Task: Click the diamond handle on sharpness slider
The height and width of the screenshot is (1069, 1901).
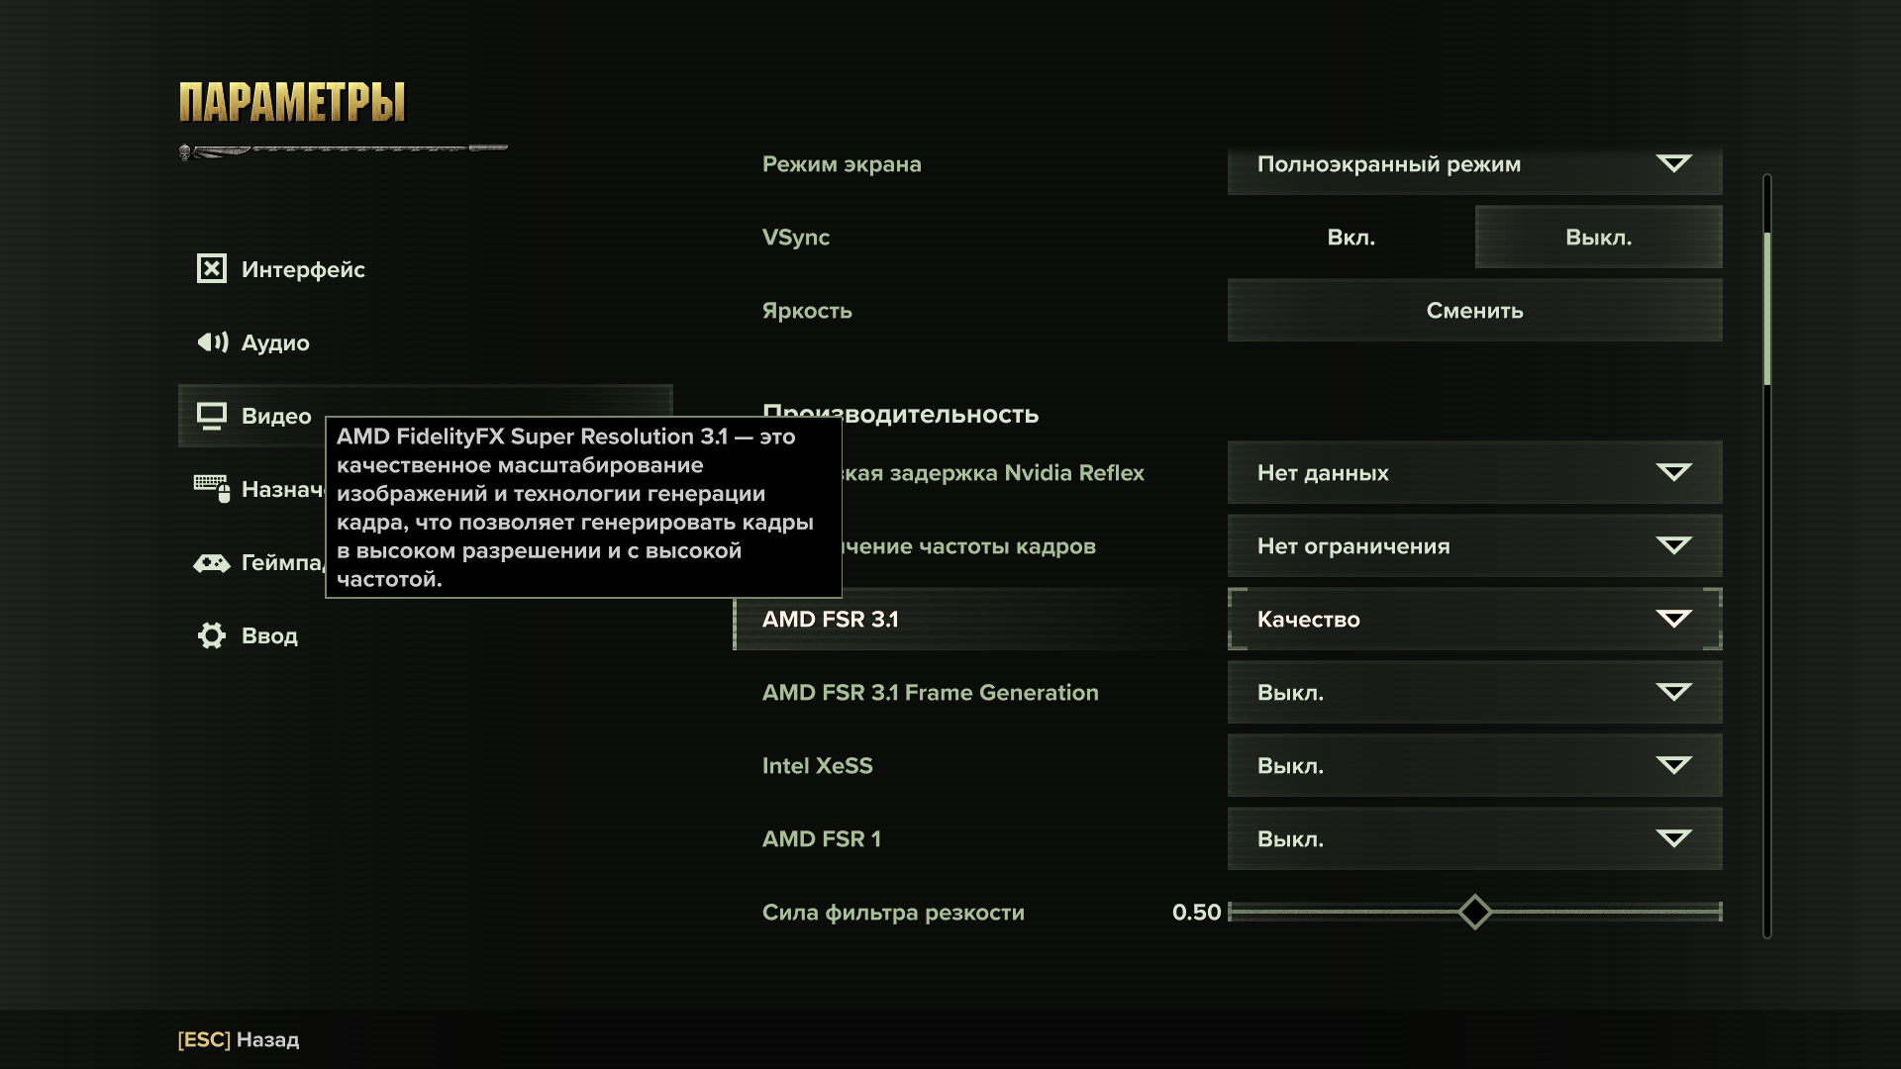Action: 1474,912
